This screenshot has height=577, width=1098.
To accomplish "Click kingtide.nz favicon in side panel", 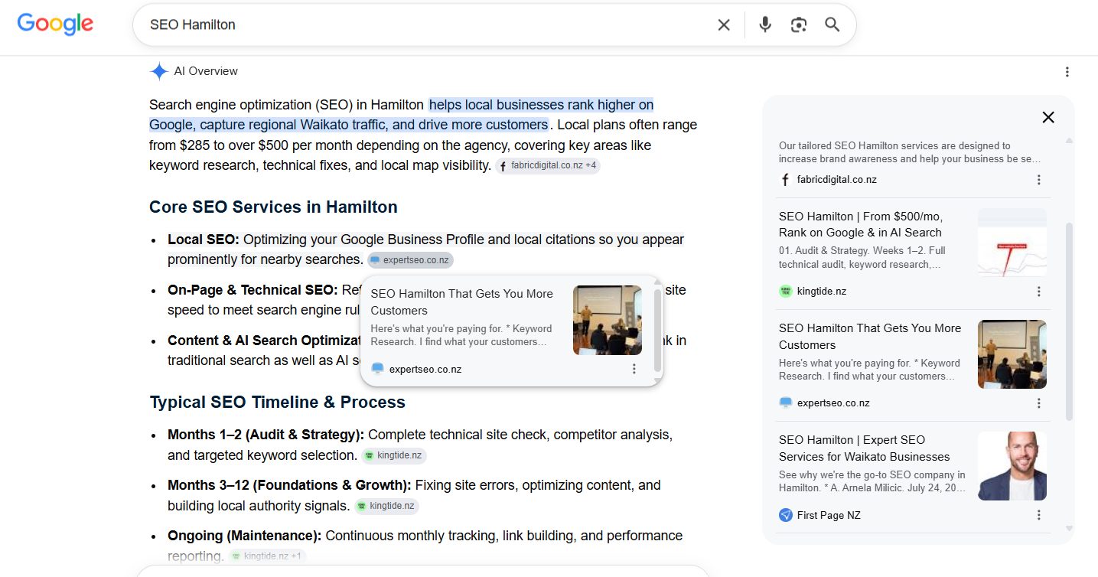I will 785,292.
